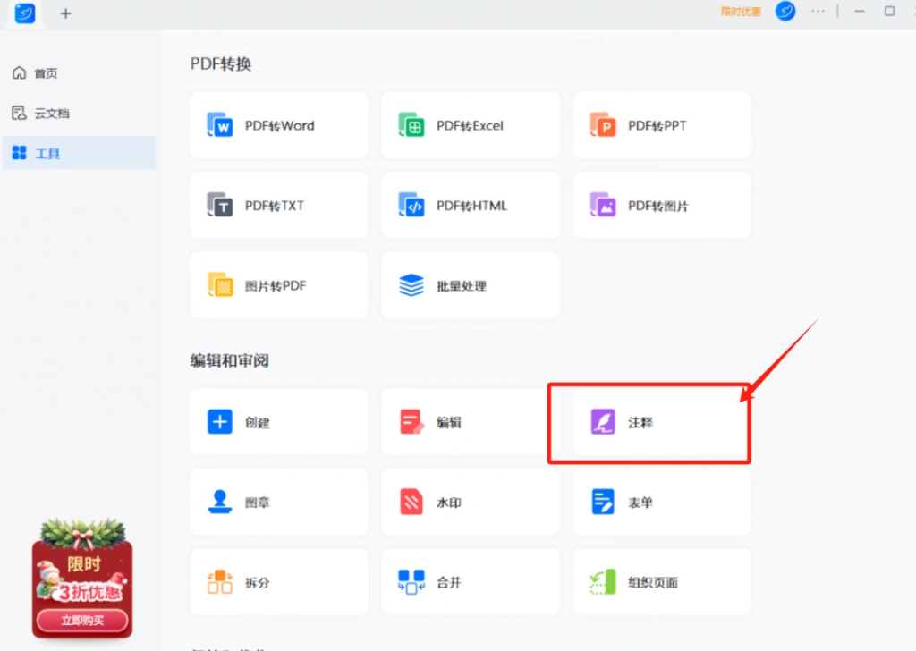Add a new tab with plus button

pyautogui.click(x=65, y=13)
